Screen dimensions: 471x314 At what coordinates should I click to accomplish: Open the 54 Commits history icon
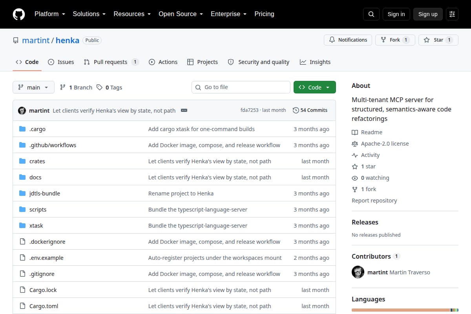click(x=296, y=110)
